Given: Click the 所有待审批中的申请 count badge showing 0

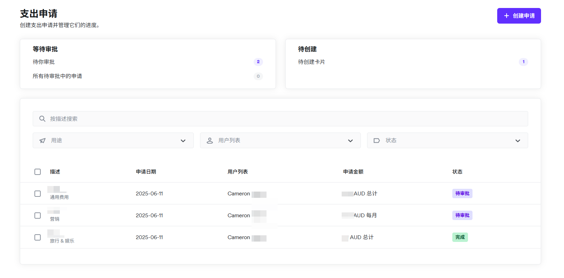Looking at the screenshot, I should pyautogui.click(x=258, y=76).
